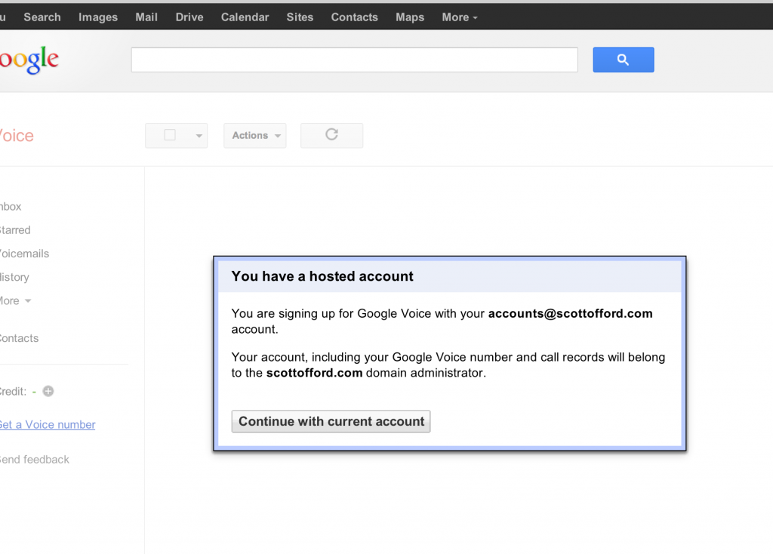Click the Voice heading on the left
Viewport: 773px width, 554px height.
(17, 136)
